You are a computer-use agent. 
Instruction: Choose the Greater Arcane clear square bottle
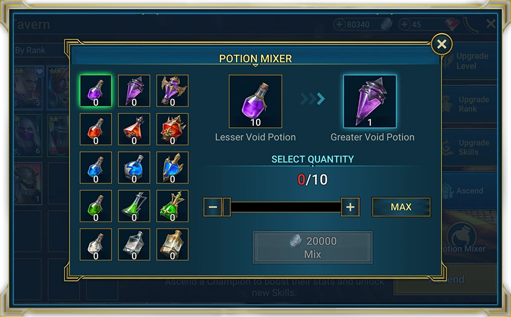coord(134,245)
